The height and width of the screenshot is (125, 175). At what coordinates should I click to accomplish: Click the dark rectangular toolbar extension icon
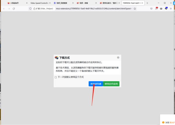click(x=161, y=8)
